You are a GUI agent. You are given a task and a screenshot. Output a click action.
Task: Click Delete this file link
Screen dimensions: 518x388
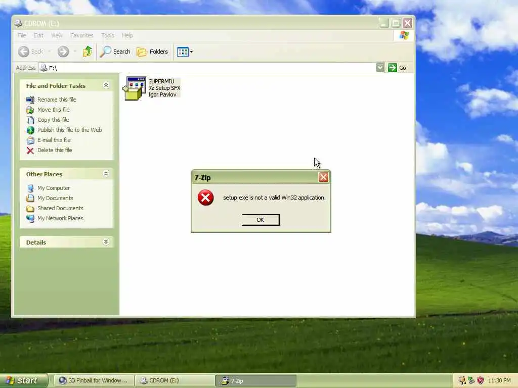pos(55,150)
